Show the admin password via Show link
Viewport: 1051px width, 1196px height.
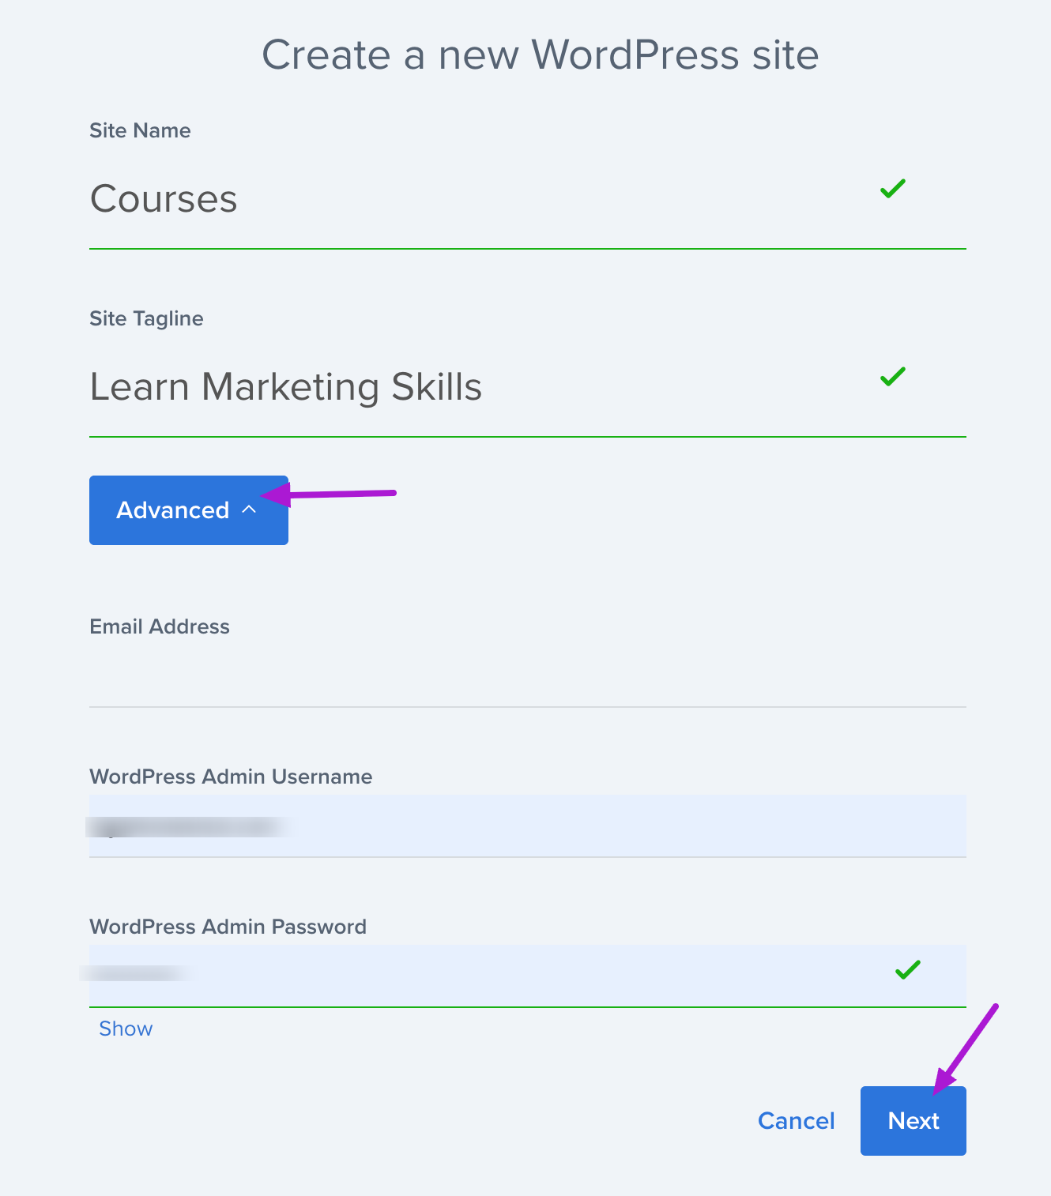point(126,1029)
